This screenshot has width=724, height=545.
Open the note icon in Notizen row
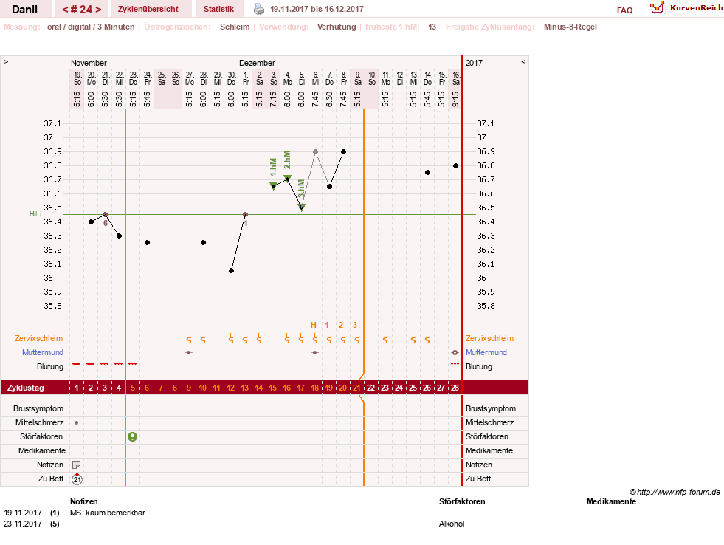coord(77,465)
